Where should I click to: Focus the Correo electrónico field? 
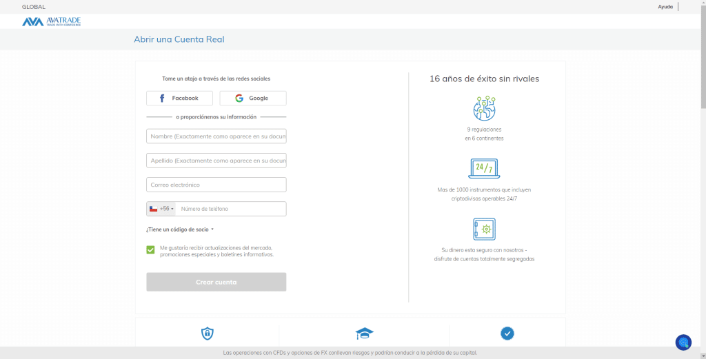[x=216, y=185]
